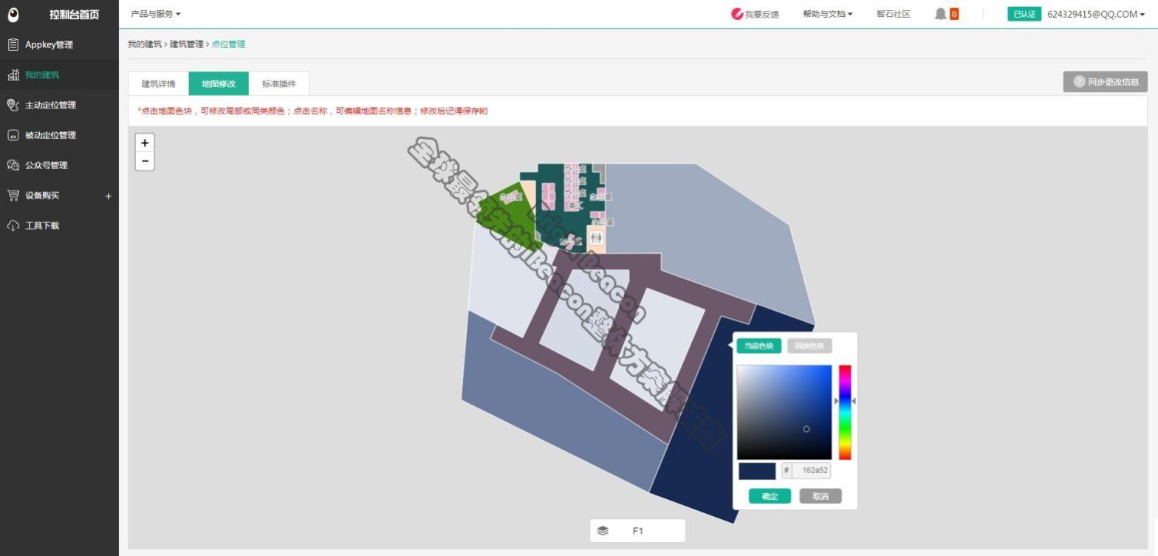Open Appkey管理 clipboard icon
The width and height of the screenshot is (1158, 556).
tap(13, 44)
